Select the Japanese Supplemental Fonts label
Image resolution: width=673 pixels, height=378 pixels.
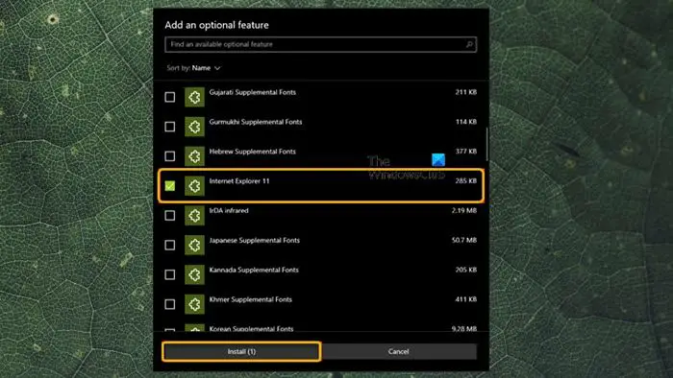click(x=255, y=240)
